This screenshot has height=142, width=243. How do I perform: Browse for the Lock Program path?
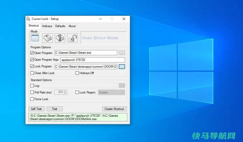point(122,67)
